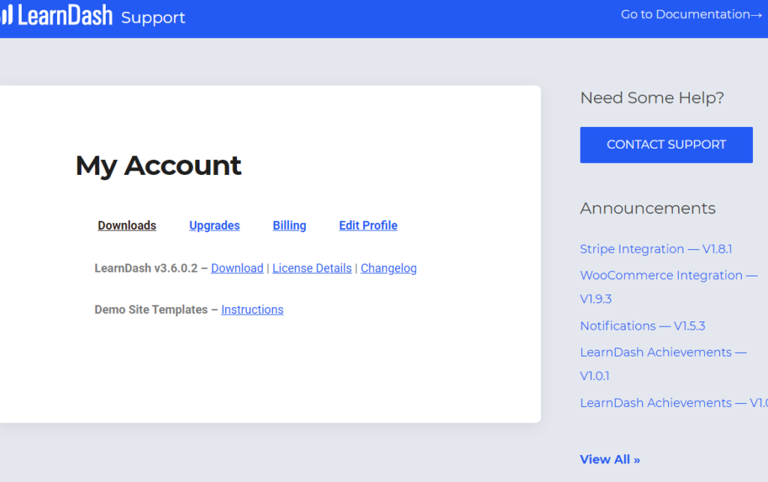Open the Edit Profile tab

coord(368,225)
